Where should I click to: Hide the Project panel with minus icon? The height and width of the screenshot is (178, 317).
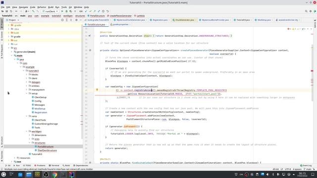[81, 20]
